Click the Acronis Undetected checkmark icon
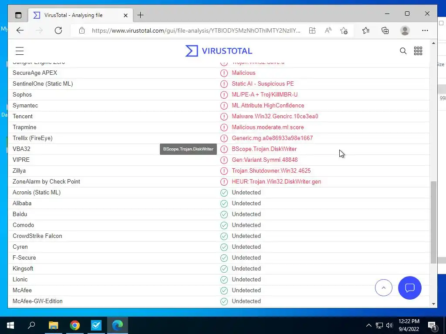This screenshot has height=334, width=446. coord(224,193)
